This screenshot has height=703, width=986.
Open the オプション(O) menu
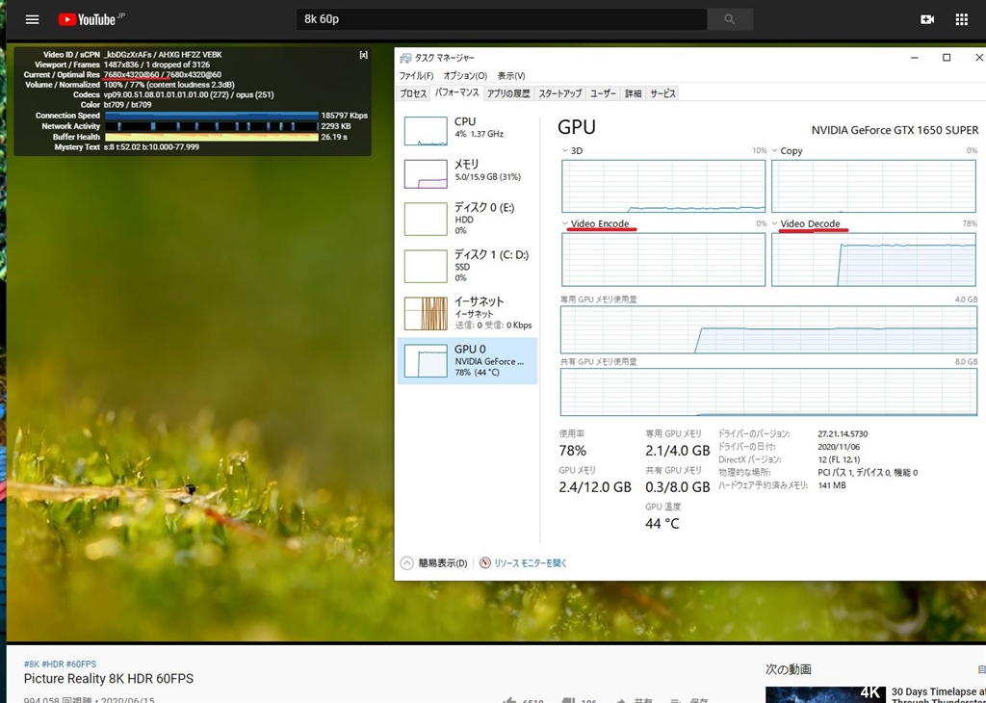point(465,75)
